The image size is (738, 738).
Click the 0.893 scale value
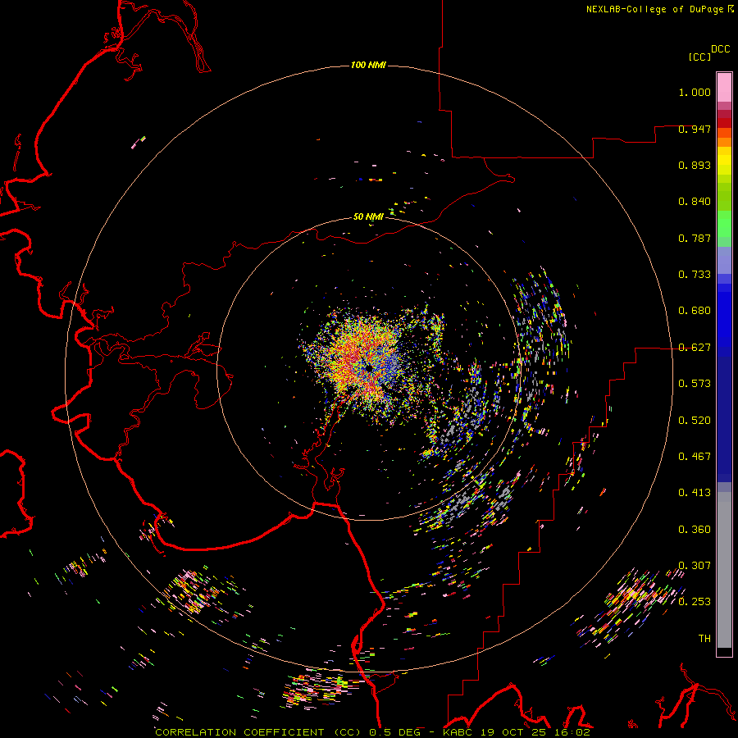point(695,165)
